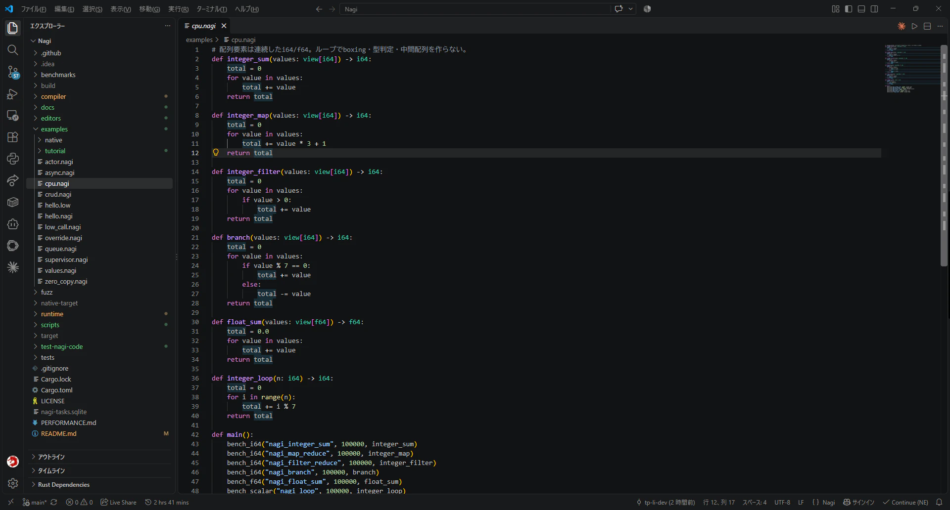Viewport: 950px width, 510px height.
Task: Toggle the bottom Panel visibility
Action: (861, 9)
